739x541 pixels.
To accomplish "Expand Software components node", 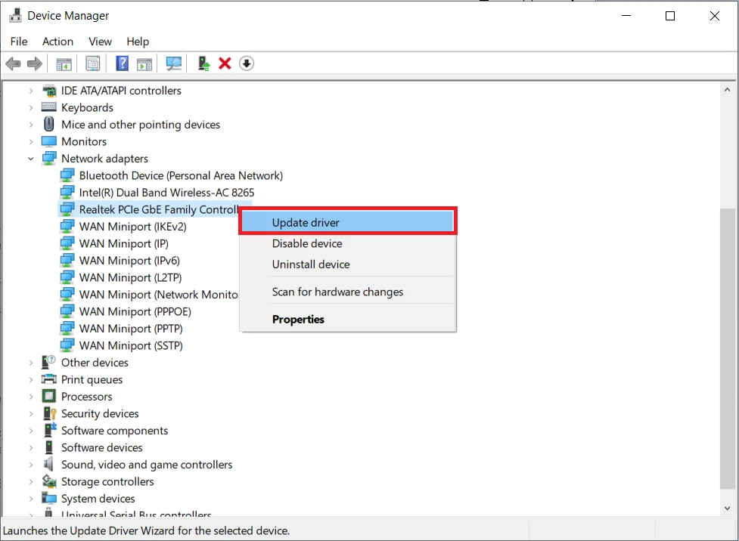I will [x=31, y=431].
